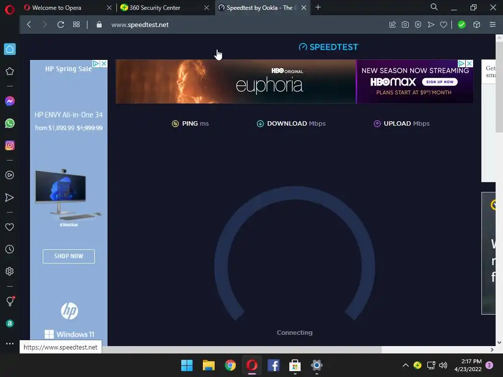Click the horizontal page scrollbar
This screenshot has height=377, width=503.
pyautogui.click(x=242, y=350)
